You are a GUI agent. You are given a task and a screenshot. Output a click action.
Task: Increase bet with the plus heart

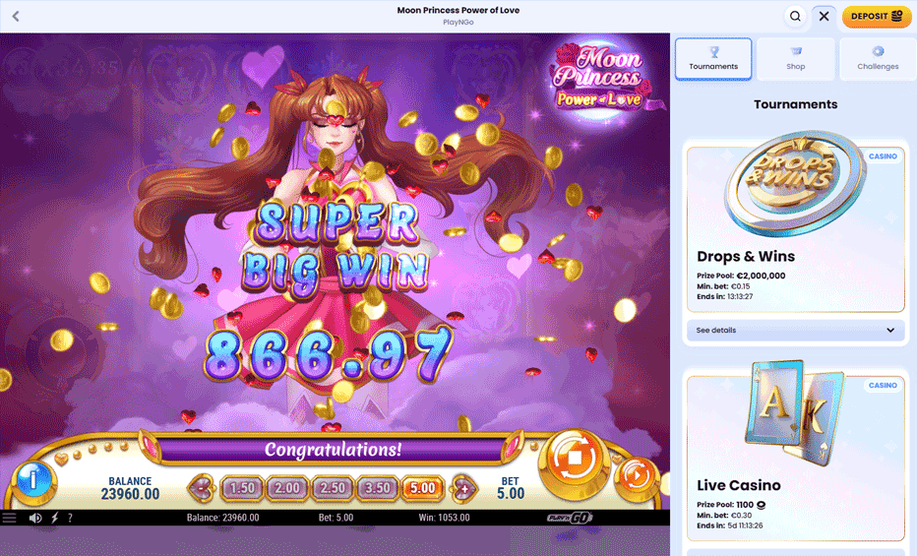463,488
